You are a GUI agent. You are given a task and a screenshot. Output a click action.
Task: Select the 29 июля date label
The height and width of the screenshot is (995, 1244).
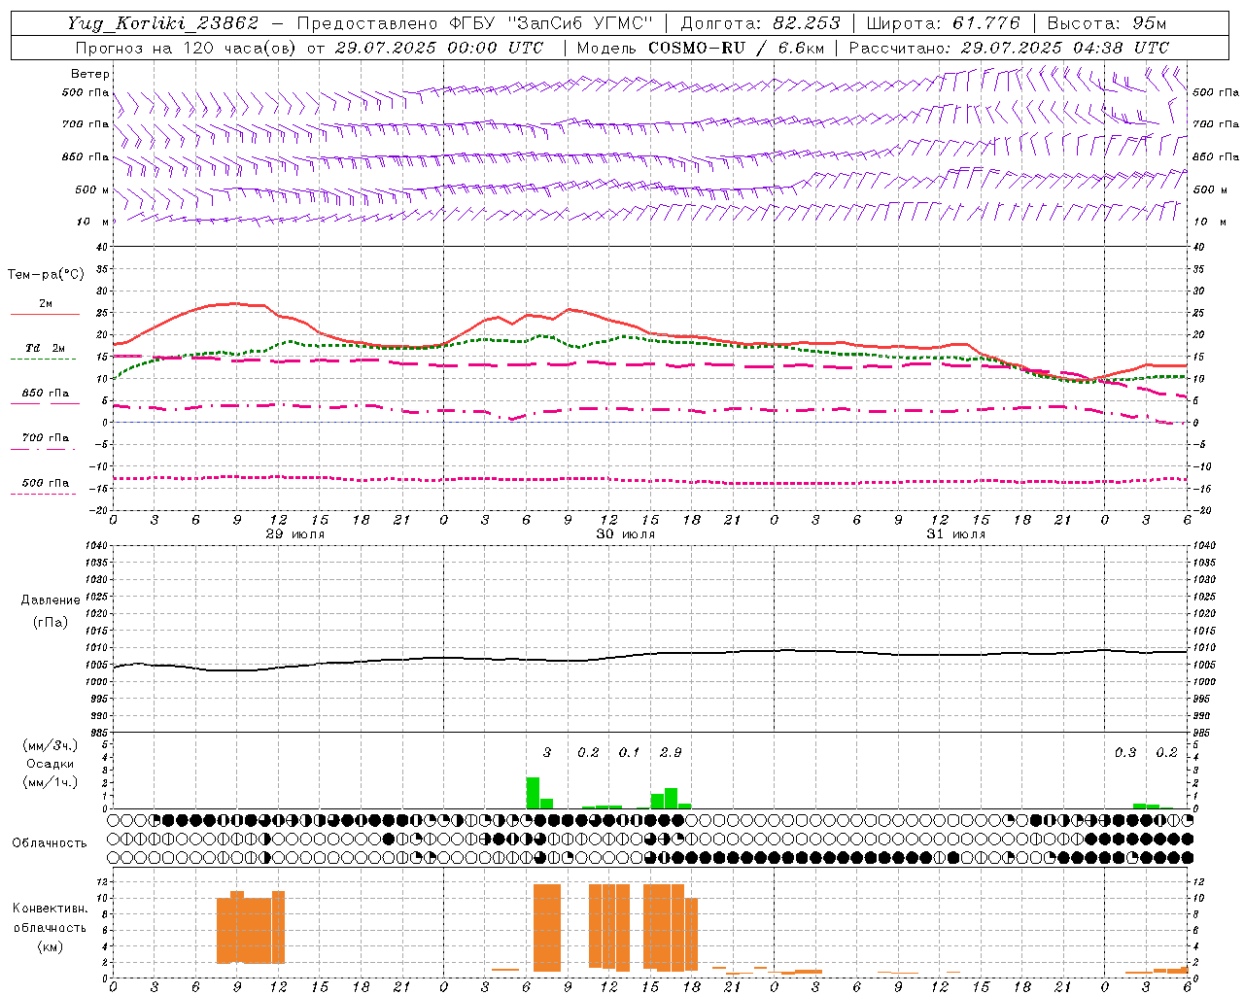[x=295, y=534]
